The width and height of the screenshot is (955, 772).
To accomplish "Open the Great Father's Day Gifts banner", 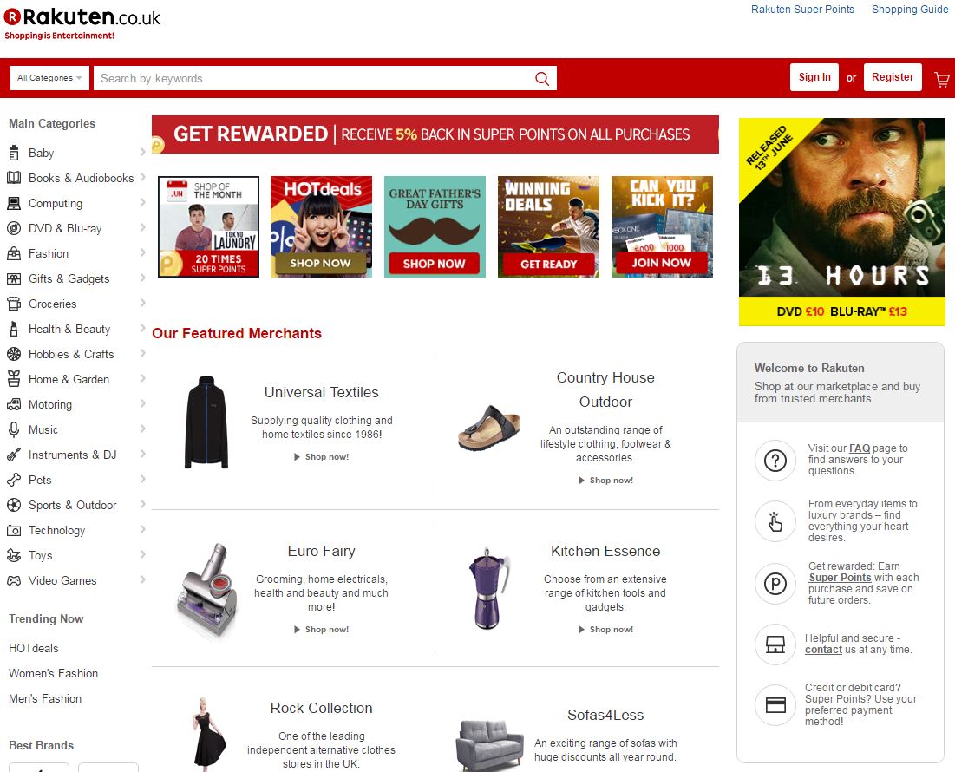I will [x=435, y=226].
